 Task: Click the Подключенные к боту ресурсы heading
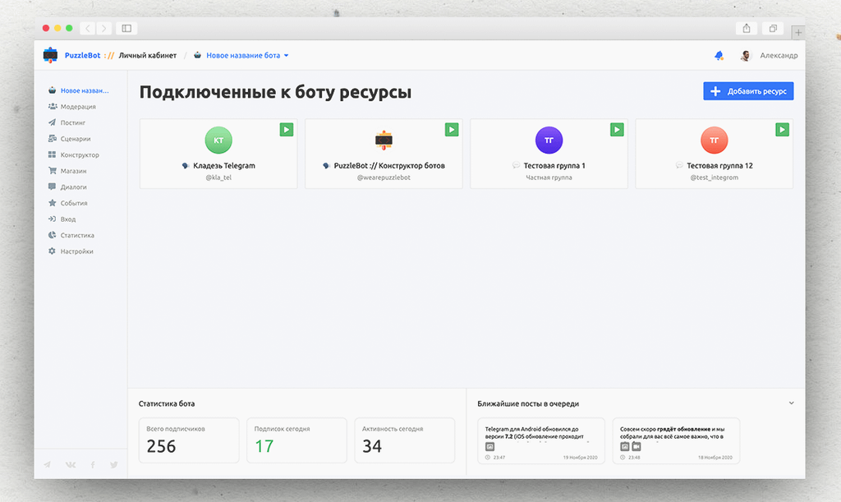click(x=275, y=92)
